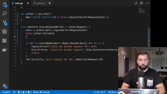The width and height of the screenshot is (167, 94).
Task: Click the word prPool on line 18
Action: click(x=30, y=14)
